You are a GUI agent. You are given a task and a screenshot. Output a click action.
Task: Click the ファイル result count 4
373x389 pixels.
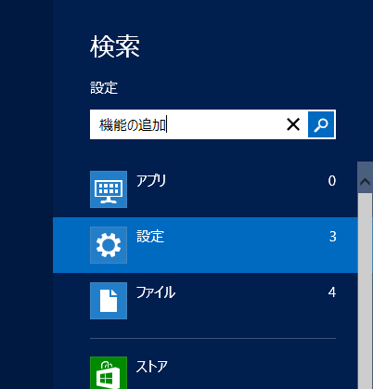[332, 292]
